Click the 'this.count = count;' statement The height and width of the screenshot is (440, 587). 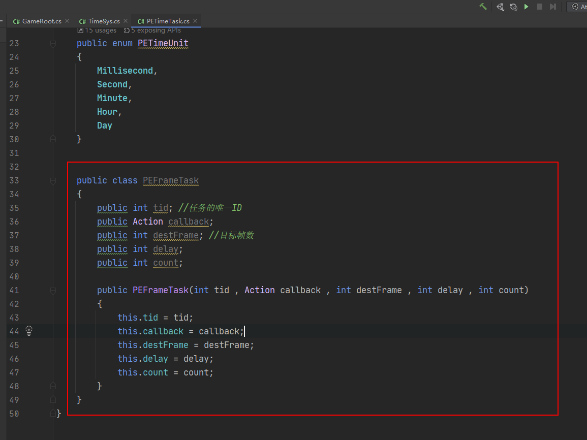coord(166,372)
